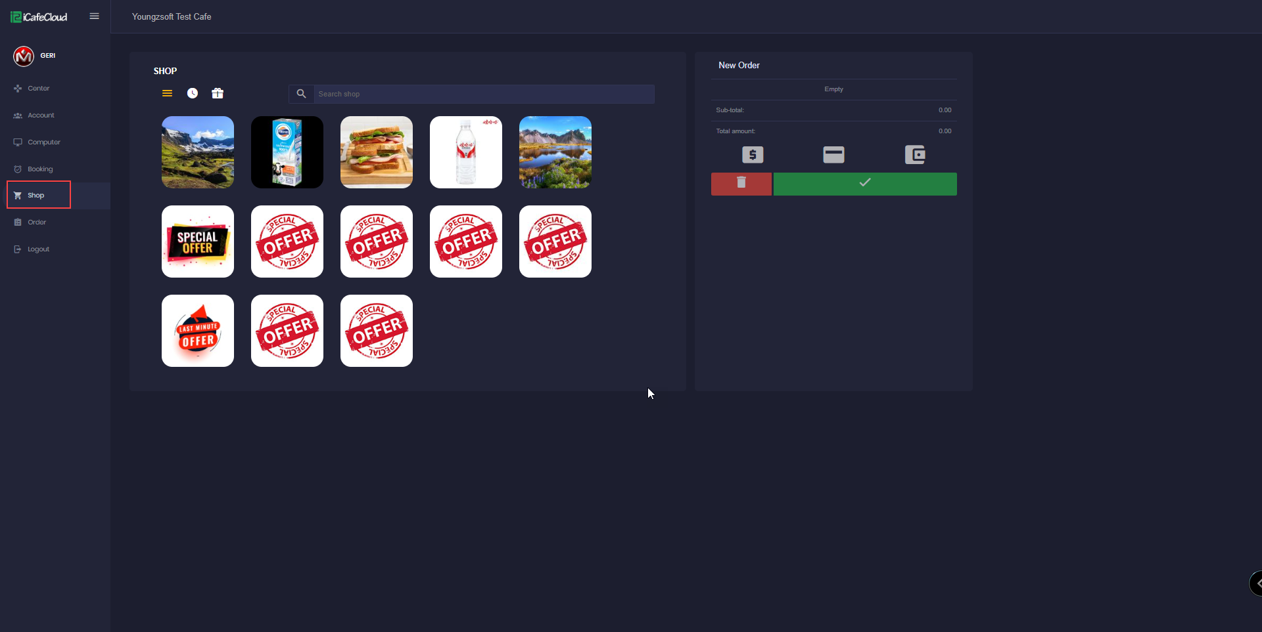Select the lake and mountains product
Viewport: 1262px width, 632px height.
pyautogui.click(x=555, y=152)
